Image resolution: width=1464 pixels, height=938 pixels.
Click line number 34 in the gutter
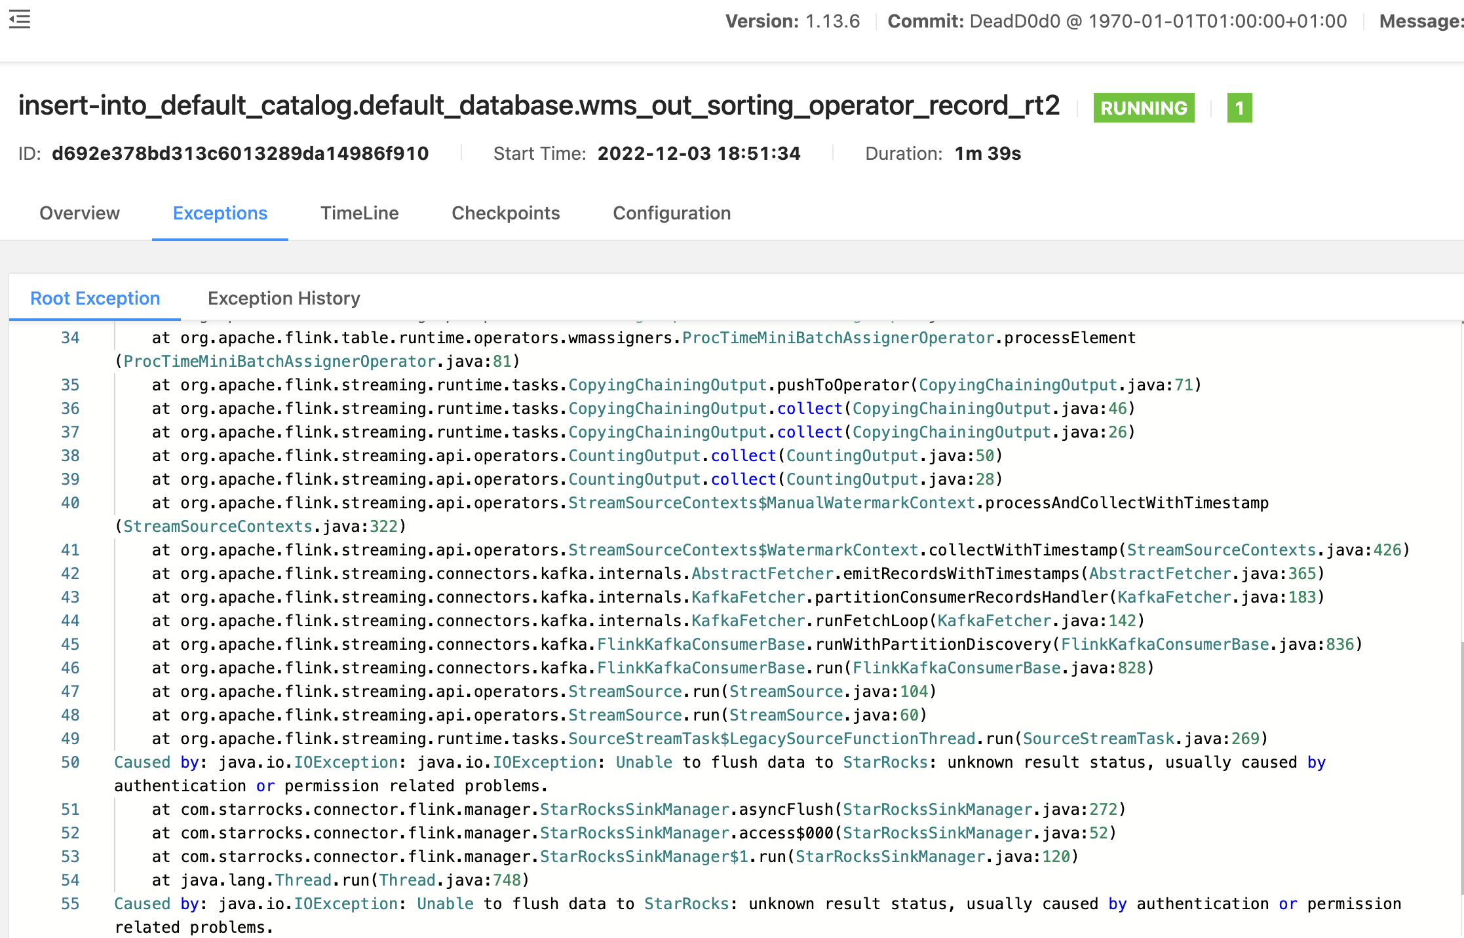coord(70,338)
